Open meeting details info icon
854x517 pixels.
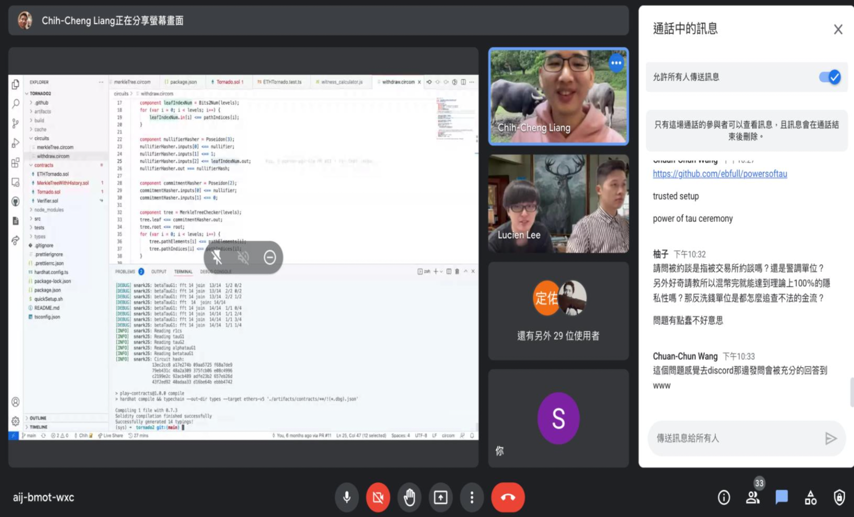point(724,498)
